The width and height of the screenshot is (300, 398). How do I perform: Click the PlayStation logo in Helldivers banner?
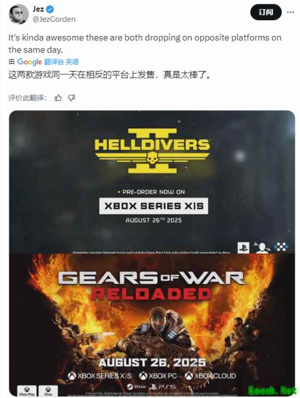[243, 247]
